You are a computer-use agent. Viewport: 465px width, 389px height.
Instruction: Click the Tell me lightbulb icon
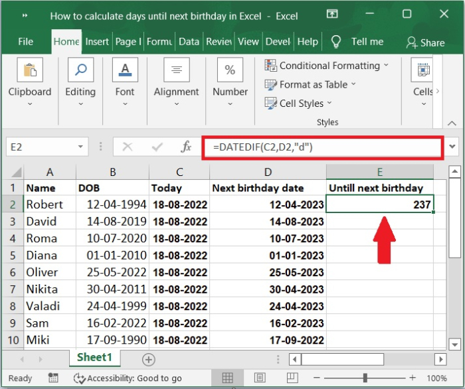(336, 42)
